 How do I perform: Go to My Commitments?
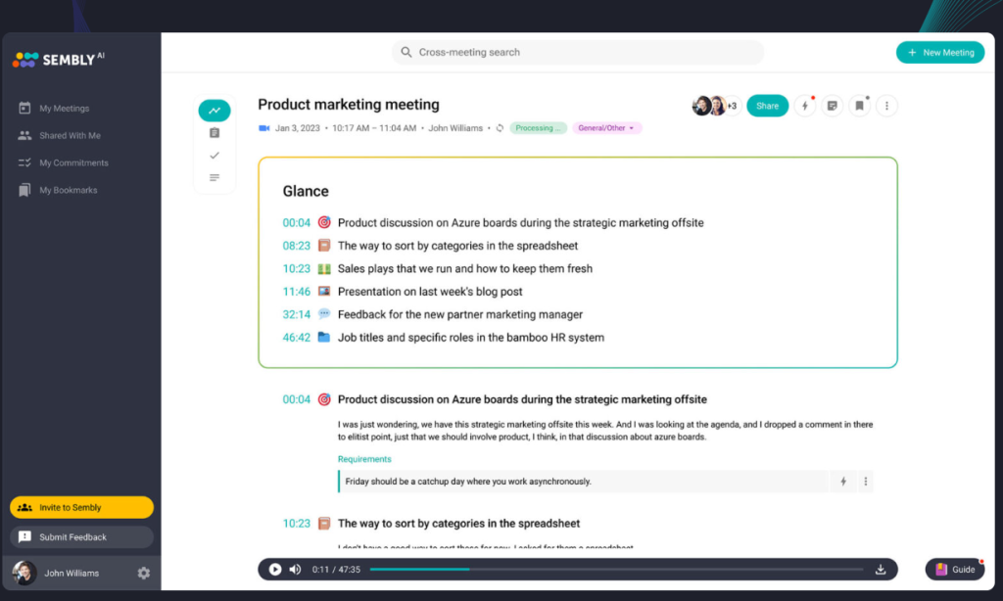[x=73, y=163]
